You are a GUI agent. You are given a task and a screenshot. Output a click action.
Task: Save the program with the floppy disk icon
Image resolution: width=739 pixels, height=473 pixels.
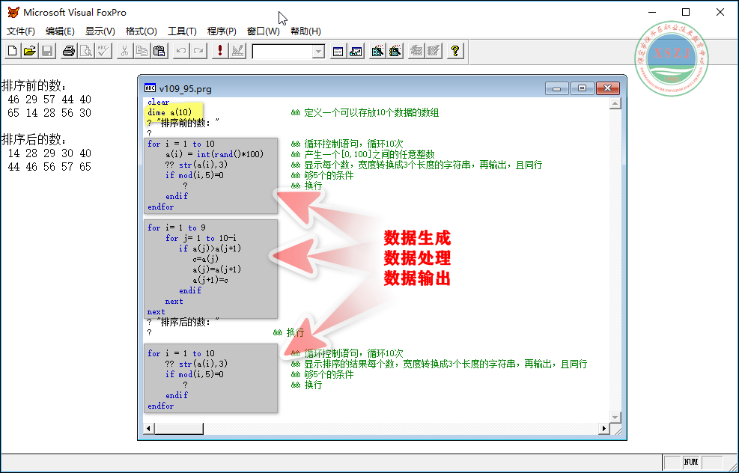[x=47, y=50]
